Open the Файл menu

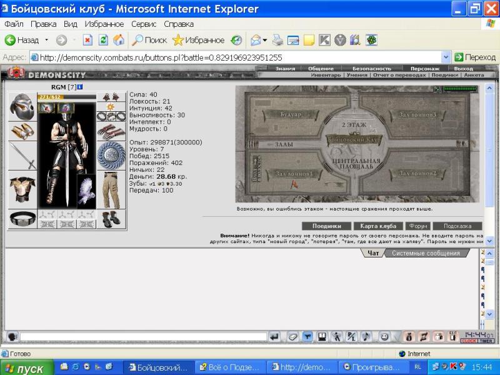14,24
